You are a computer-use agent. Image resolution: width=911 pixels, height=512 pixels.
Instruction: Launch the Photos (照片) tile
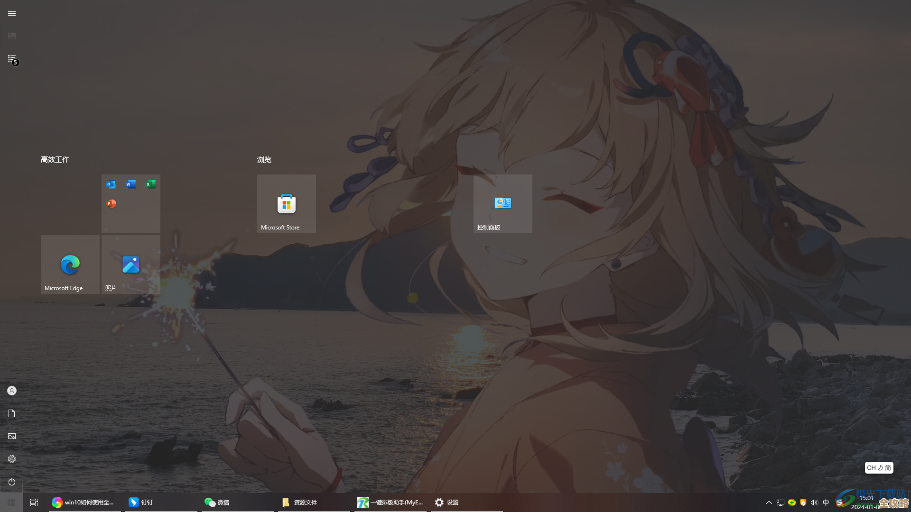(x=130, y=264)
